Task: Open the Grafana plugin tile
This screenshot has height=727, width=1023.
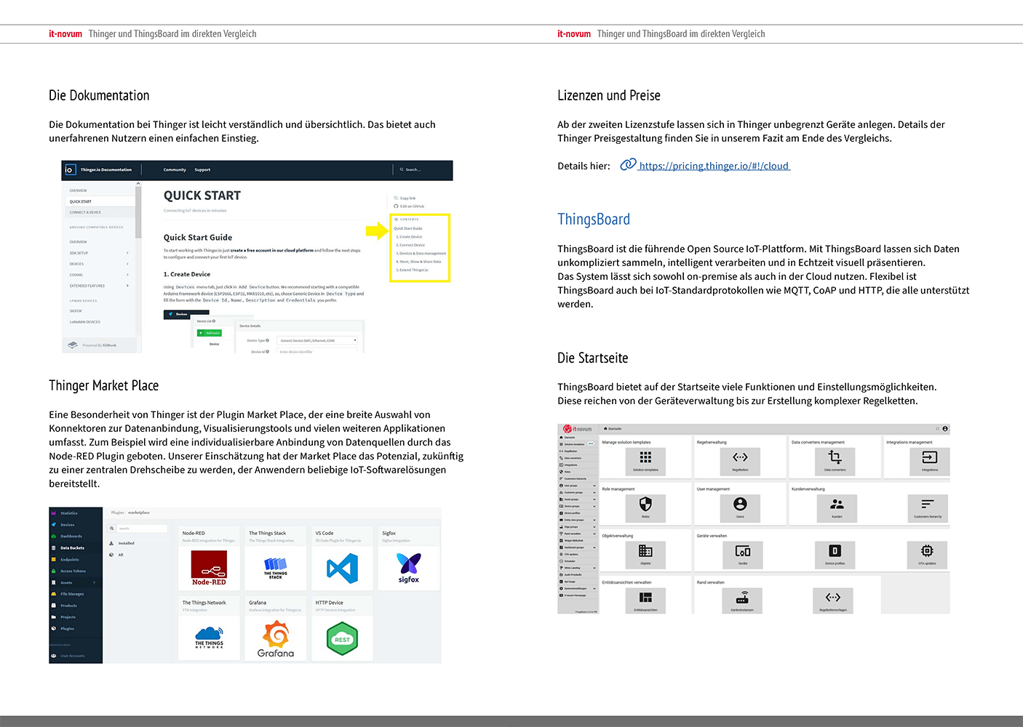Action: coord(276,639)
